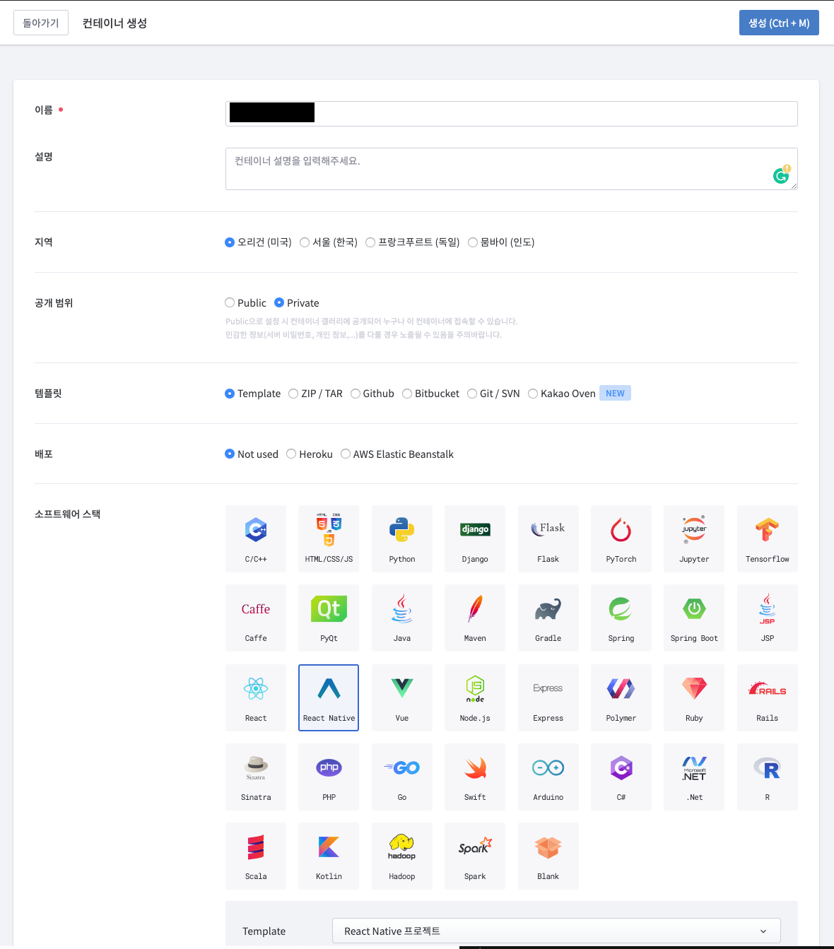
Task: Choose the HTML/CSS/JS stack tile
Action: (x=329, y=538)
